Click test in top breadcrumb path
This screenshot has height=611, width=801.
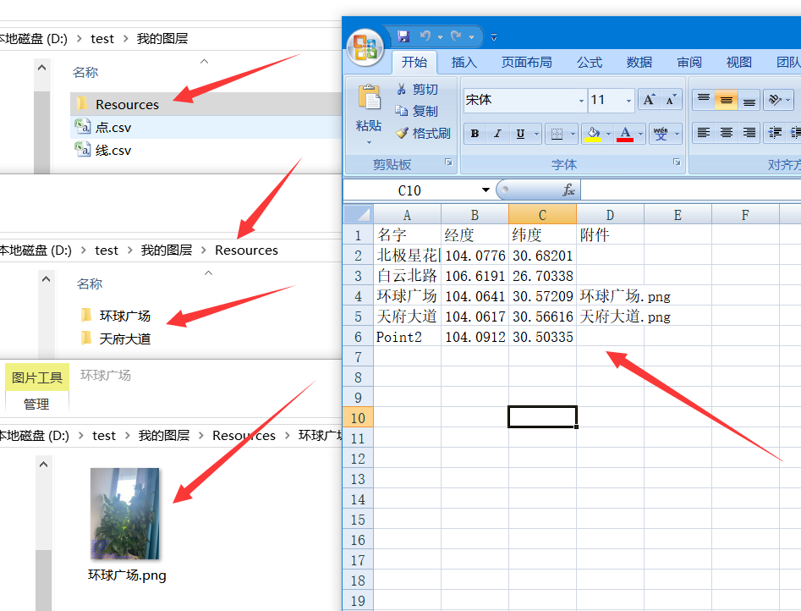pos(102,39)
